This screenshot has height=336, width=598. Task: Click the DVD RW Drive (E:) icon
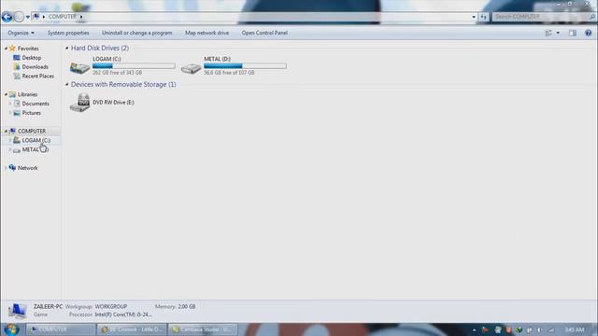(x=79, y=103)
